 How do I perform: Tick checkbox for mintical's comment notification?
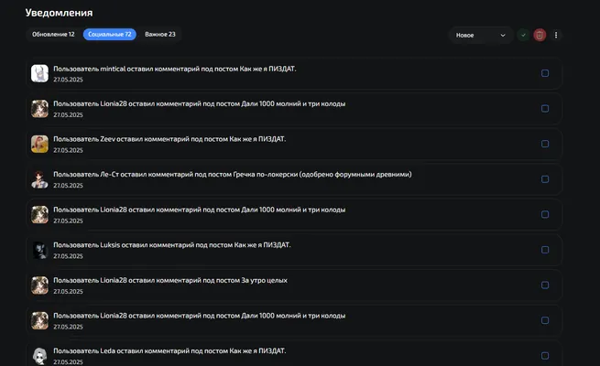pyautogui.click(x=545, y=73)
